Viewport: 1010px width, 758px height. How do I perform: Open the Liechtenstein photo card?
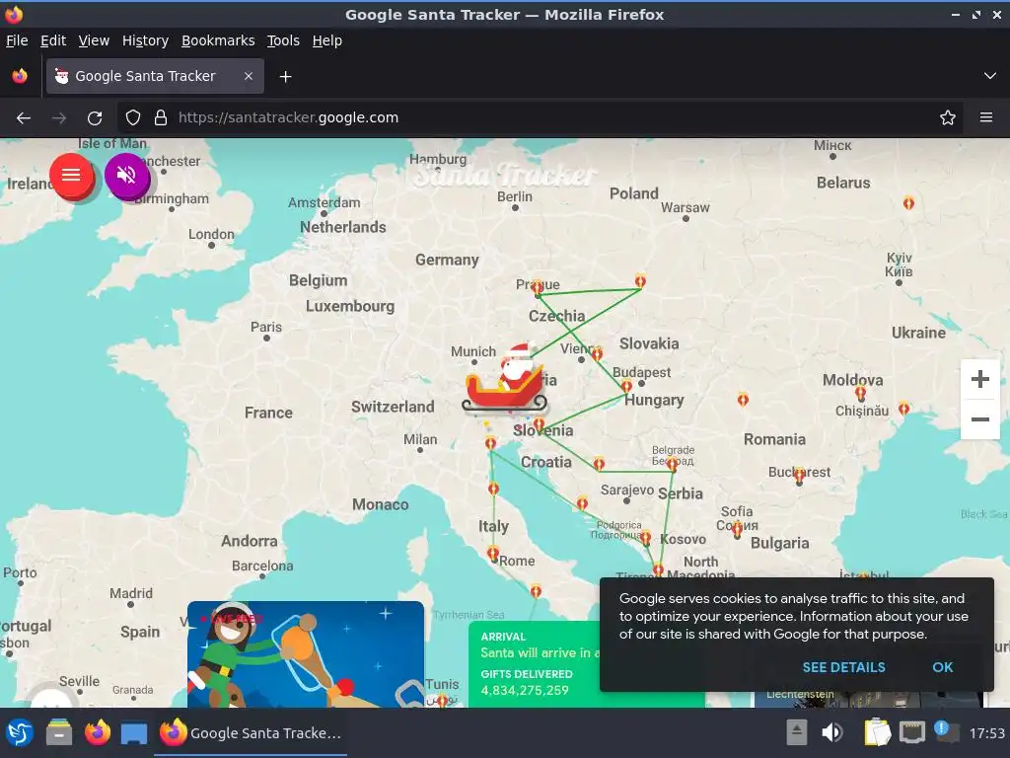870,700
